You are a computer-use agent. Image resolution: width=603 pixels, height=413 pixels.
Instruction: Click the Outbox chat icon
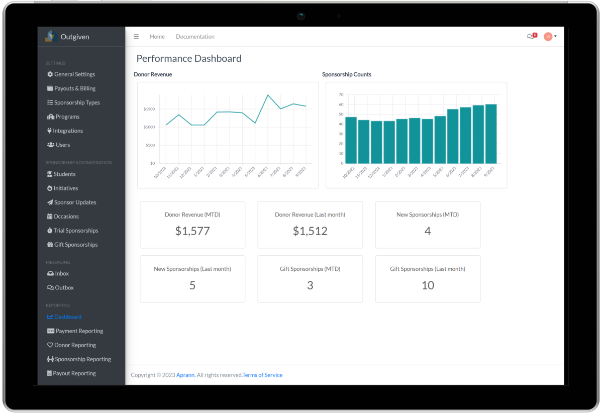pos(50,288)
